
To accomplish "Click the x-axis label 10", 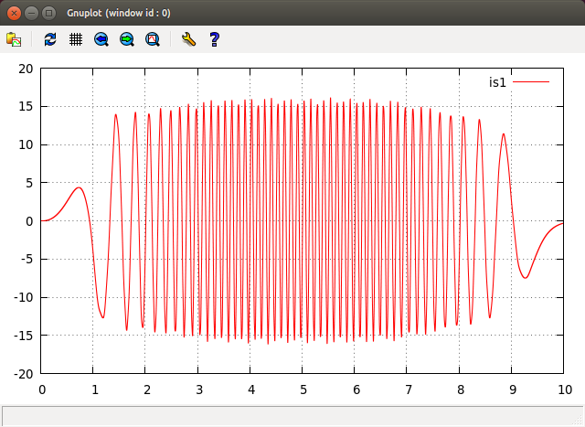I will [x=563, y=390].
